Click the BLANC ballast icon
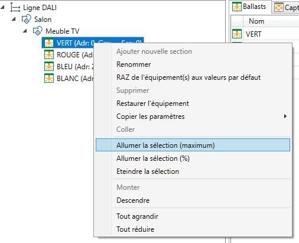The width and height of the screenshot is (299, 243). [49, 78]
